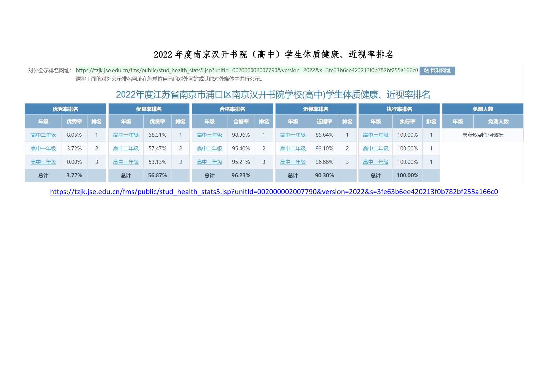548x388 pixels.
Task: Click the 优秀率 column header
Action: 74,122
